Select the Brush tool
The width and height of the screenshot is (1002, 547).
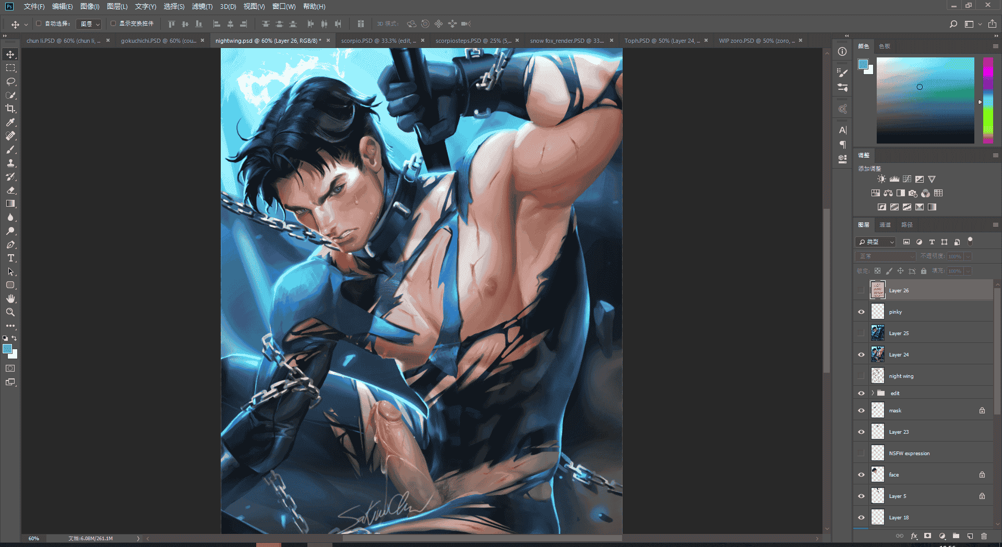tap(10, 149)
